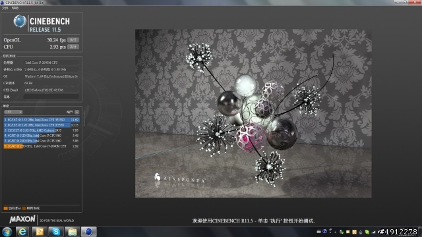Open Skype from the taskbar

[x=56, y=232]
